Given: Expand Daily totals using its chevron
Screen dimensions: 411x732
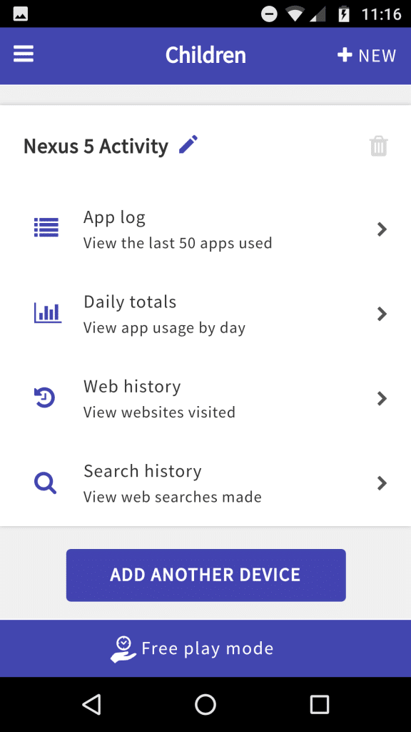Looking at the screenshot, I should (382, 313).
